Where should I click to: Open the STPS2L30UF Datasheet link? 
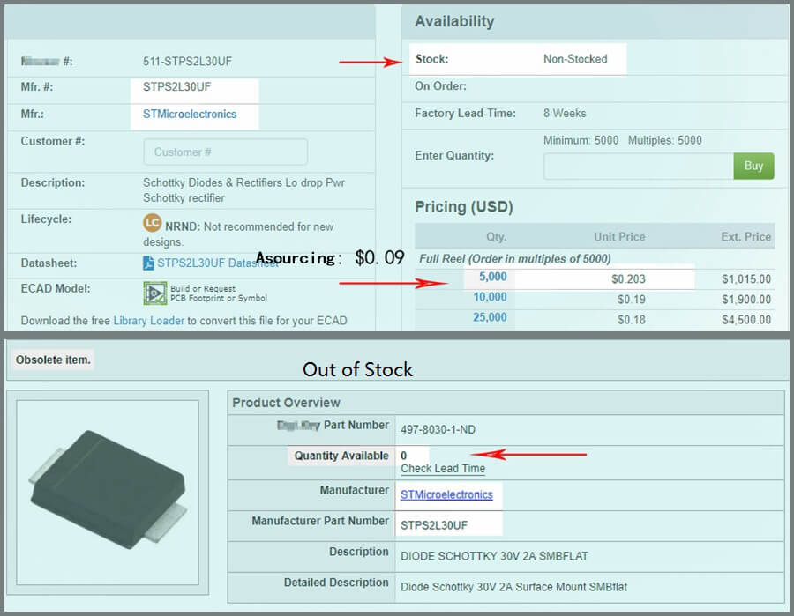[218, 263]
